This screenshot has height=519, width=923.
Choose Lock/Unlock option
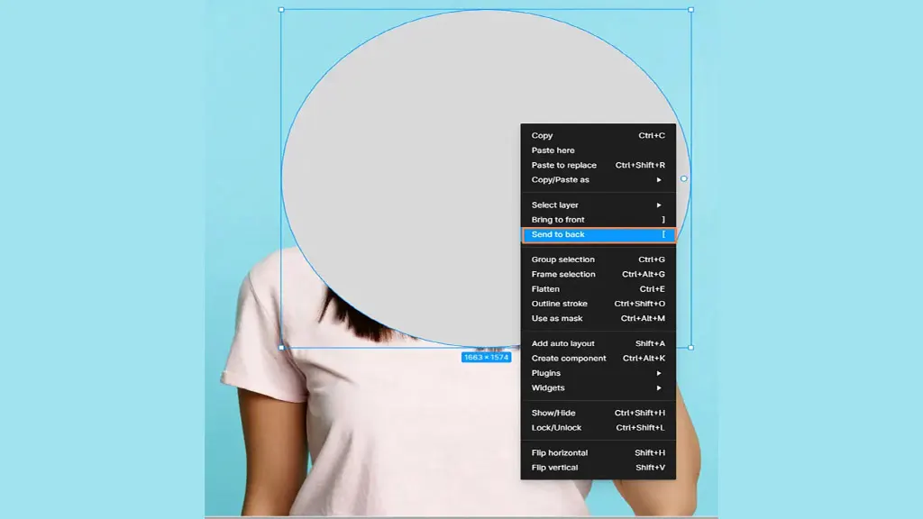tap(599, 428)
